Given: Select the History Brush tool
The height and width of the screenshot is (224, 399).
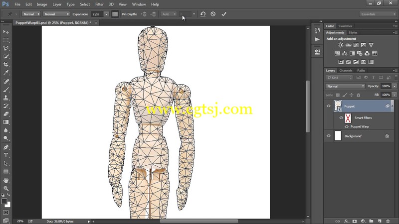Looking at the screenshot, I should pyautogui.click(x=6, y=106).
